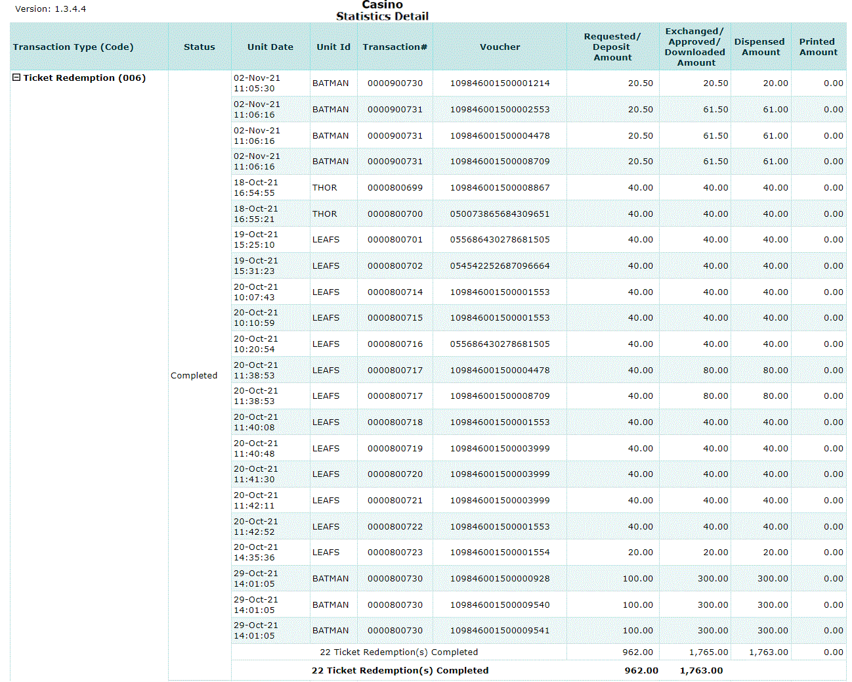Click the date 19-Oct-21 15:31:23
Screen dimensions: 852x682
256,266
